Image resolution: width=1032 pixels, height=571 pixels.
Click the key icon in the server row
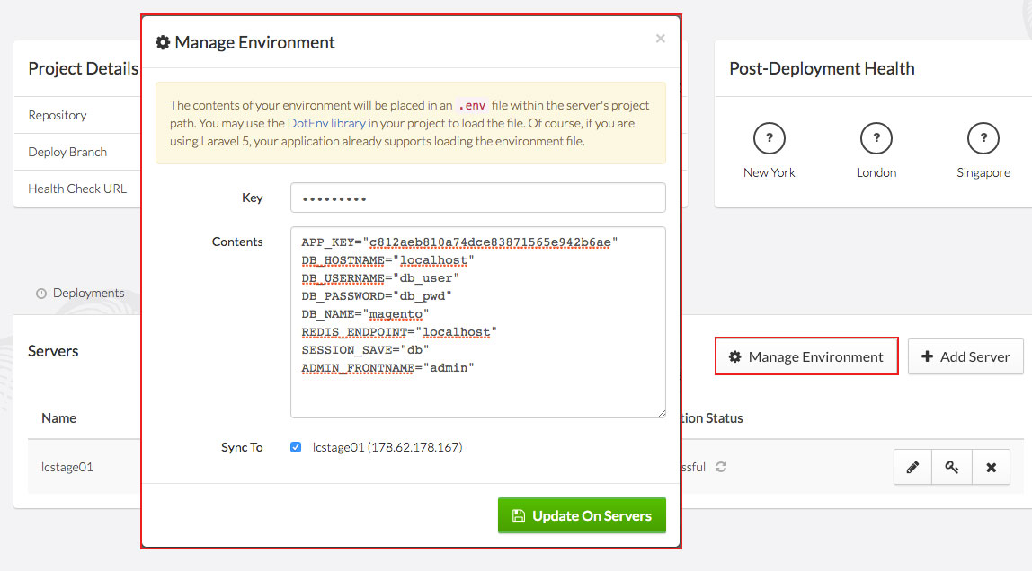click(952, 468)
